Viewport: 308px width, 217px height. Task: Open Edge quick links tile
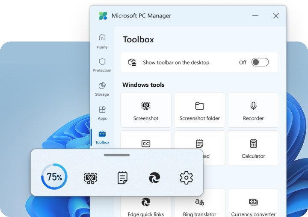pyautogui.click(x=146, y=205)
